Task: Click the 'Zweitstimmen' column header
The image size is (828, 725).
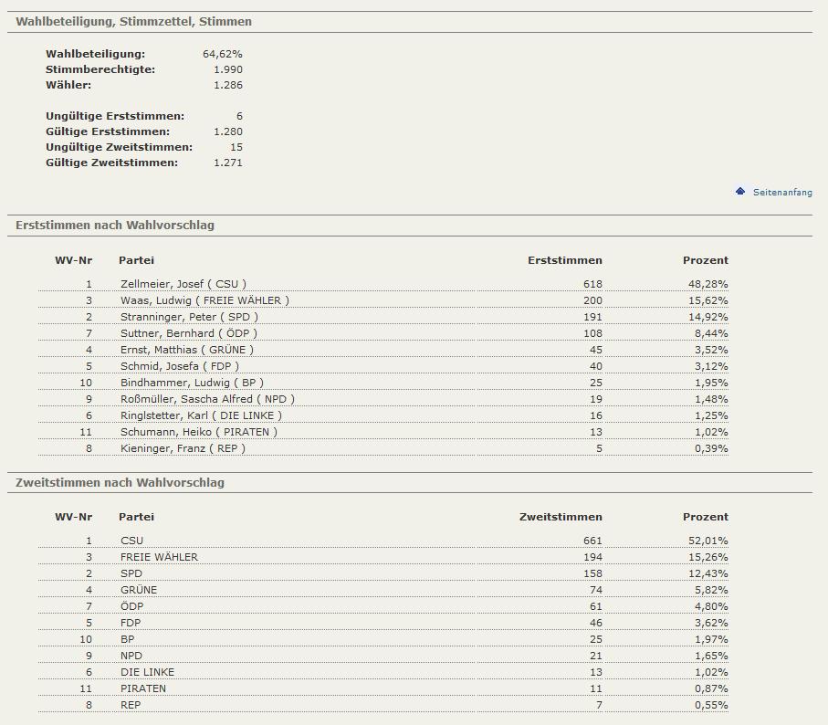Action: pyautogui.click(x=561, y=517)
